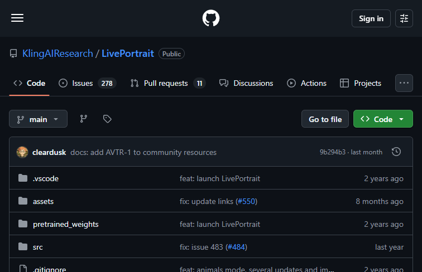Open pull request #484 link

236,247
